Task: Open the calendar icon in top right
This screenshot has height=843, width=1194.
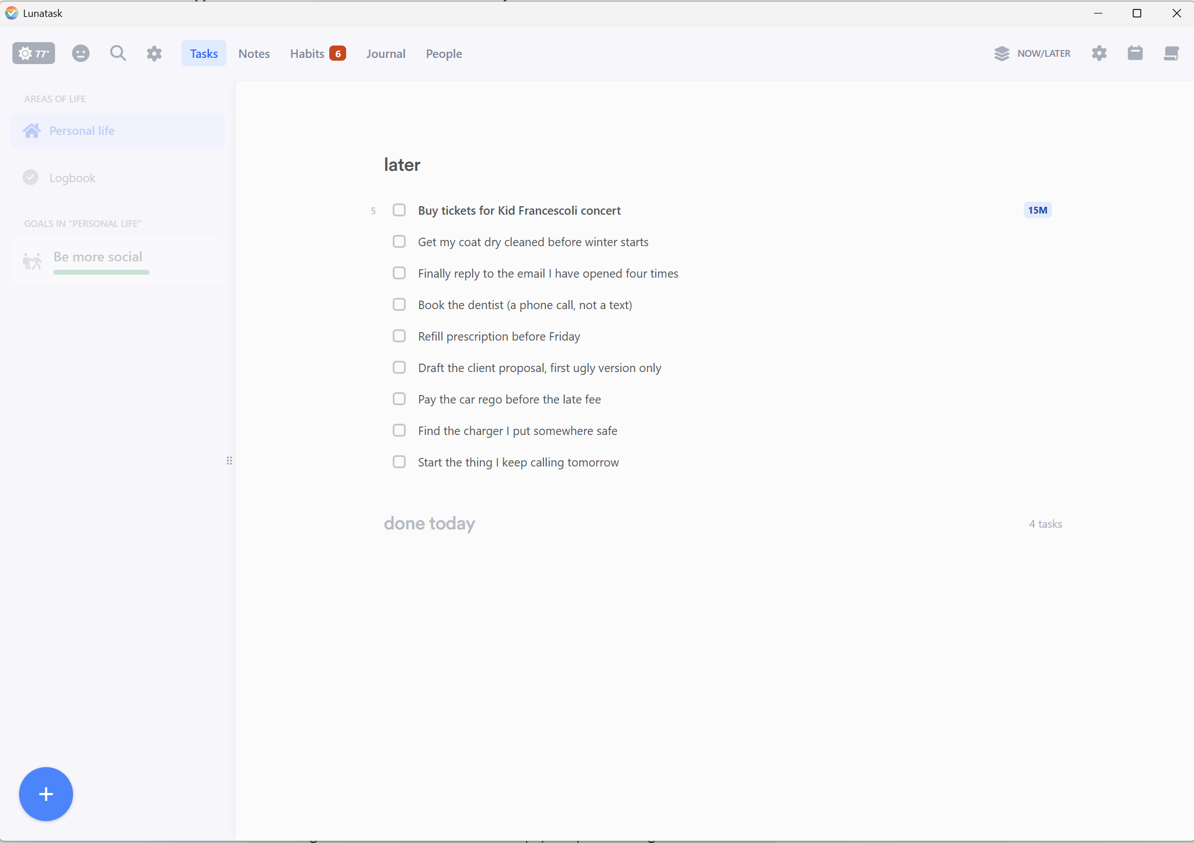Action: pos(1135,53)
